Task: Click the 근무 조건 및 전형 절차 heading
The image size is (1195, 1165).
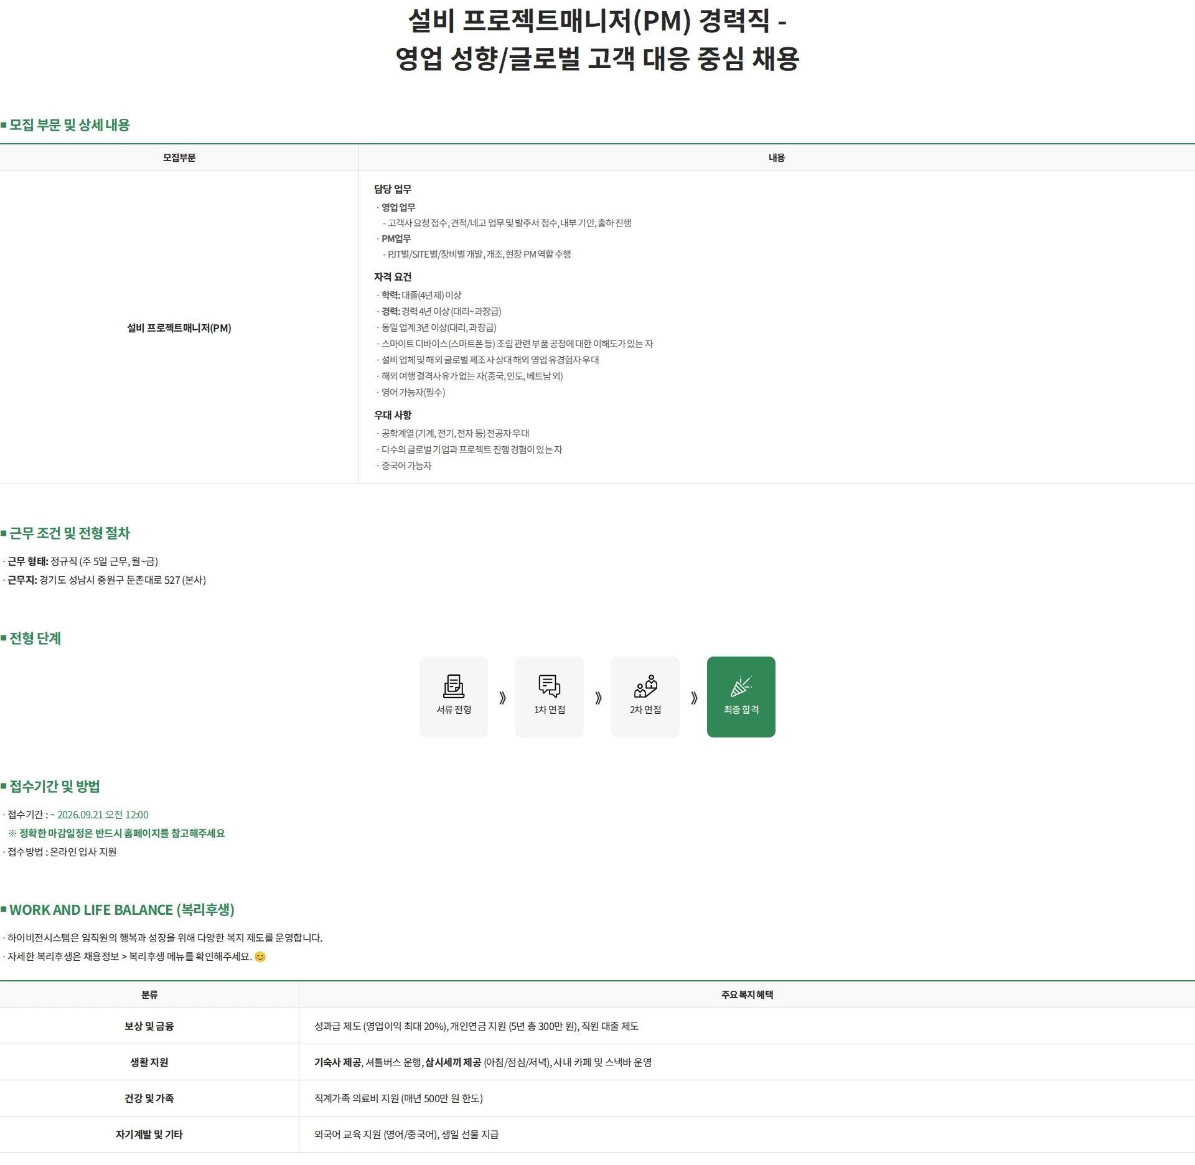Action: 69,533
